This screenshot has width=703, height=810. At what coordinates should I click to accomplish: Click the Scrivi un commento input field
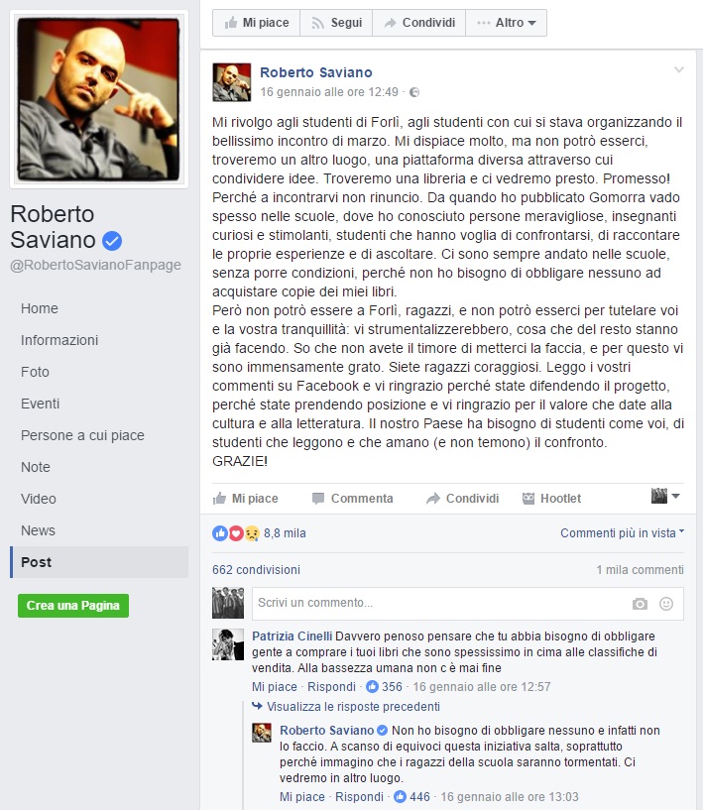click(439, 604)
